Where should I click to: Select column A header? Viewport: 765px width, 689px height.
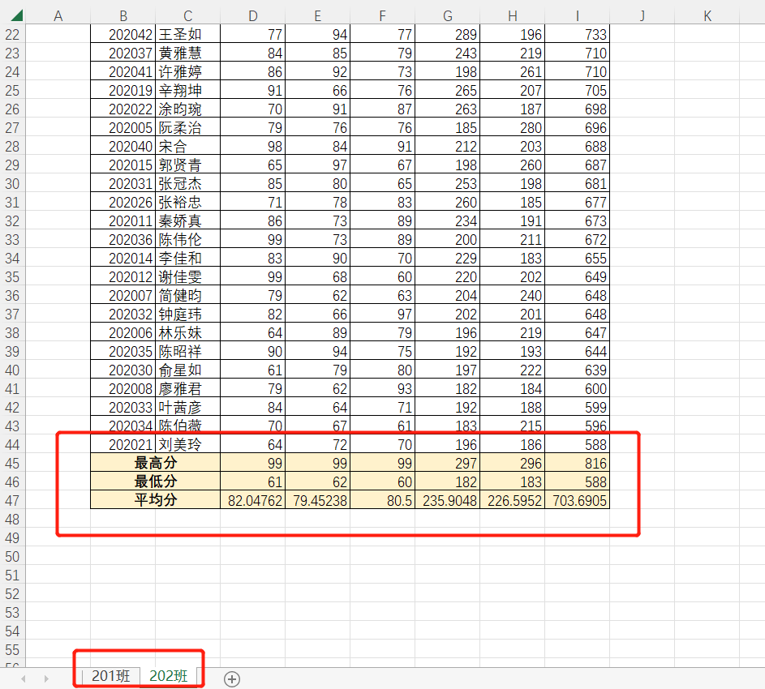(58, 16)
